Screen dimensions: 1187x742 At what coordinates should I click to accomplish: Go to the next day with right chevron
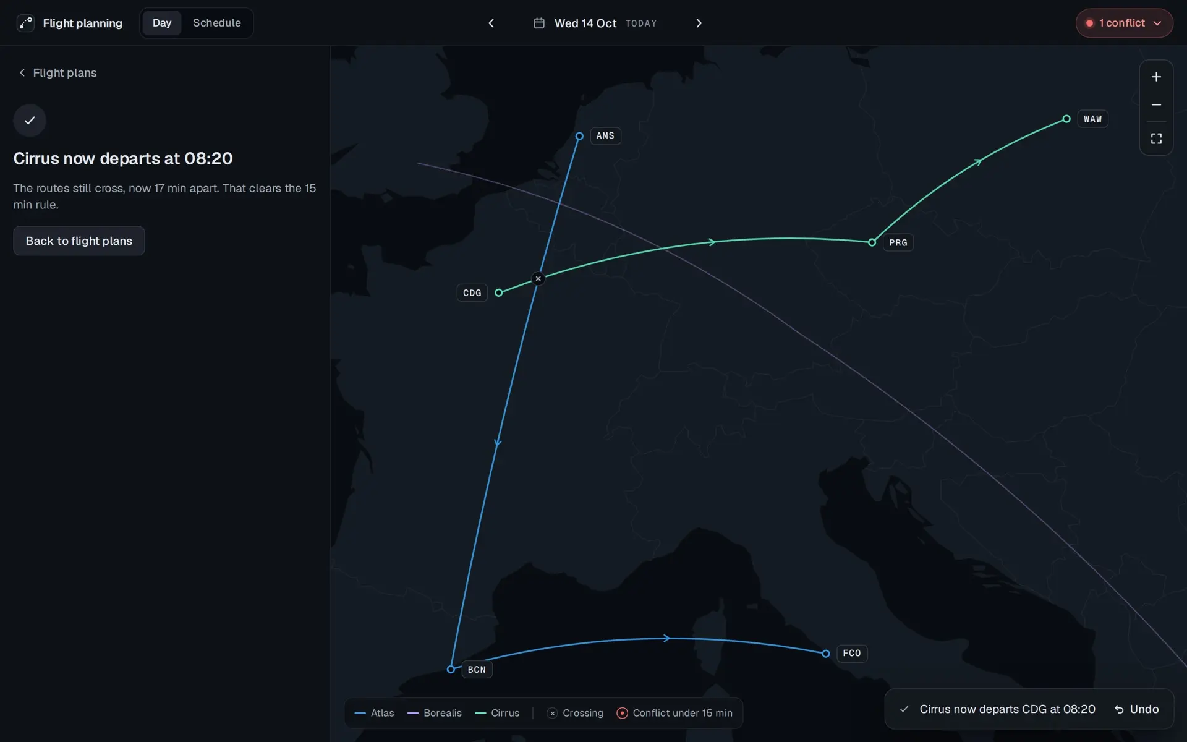699,23
